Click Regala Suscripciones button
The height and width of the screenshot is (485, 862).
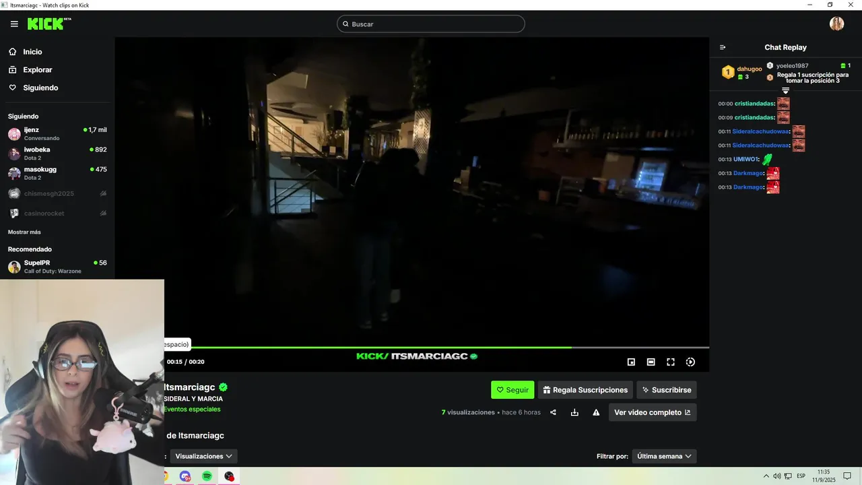click(x=585, y=390)
